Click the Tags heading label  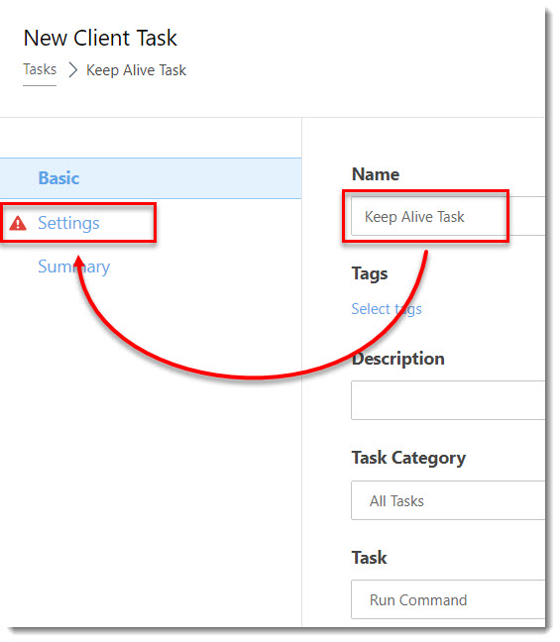coord(370,273)
